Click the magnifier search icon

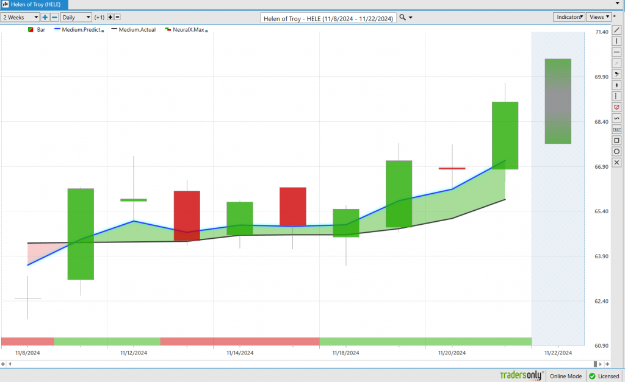click(402, 18)
